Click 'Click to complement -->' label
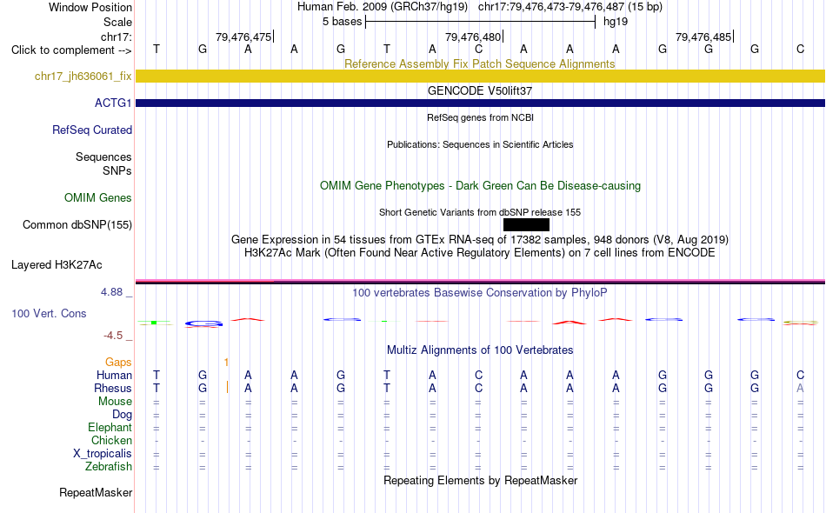 pyautogui.click(x=71, y=50)
